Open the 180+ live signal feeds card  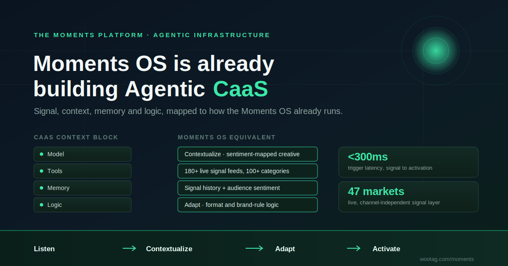point(248,171)
